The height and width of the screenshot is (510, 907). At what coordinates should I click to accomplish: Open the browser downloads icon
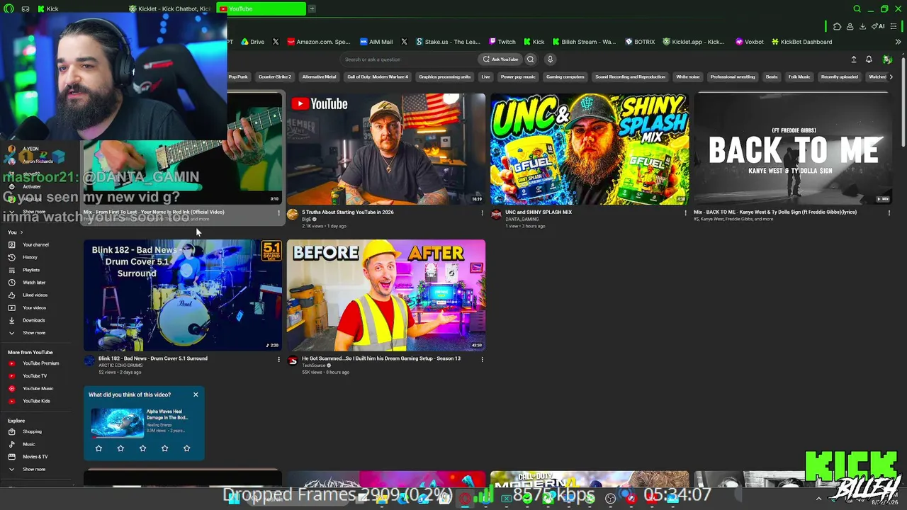862,27
